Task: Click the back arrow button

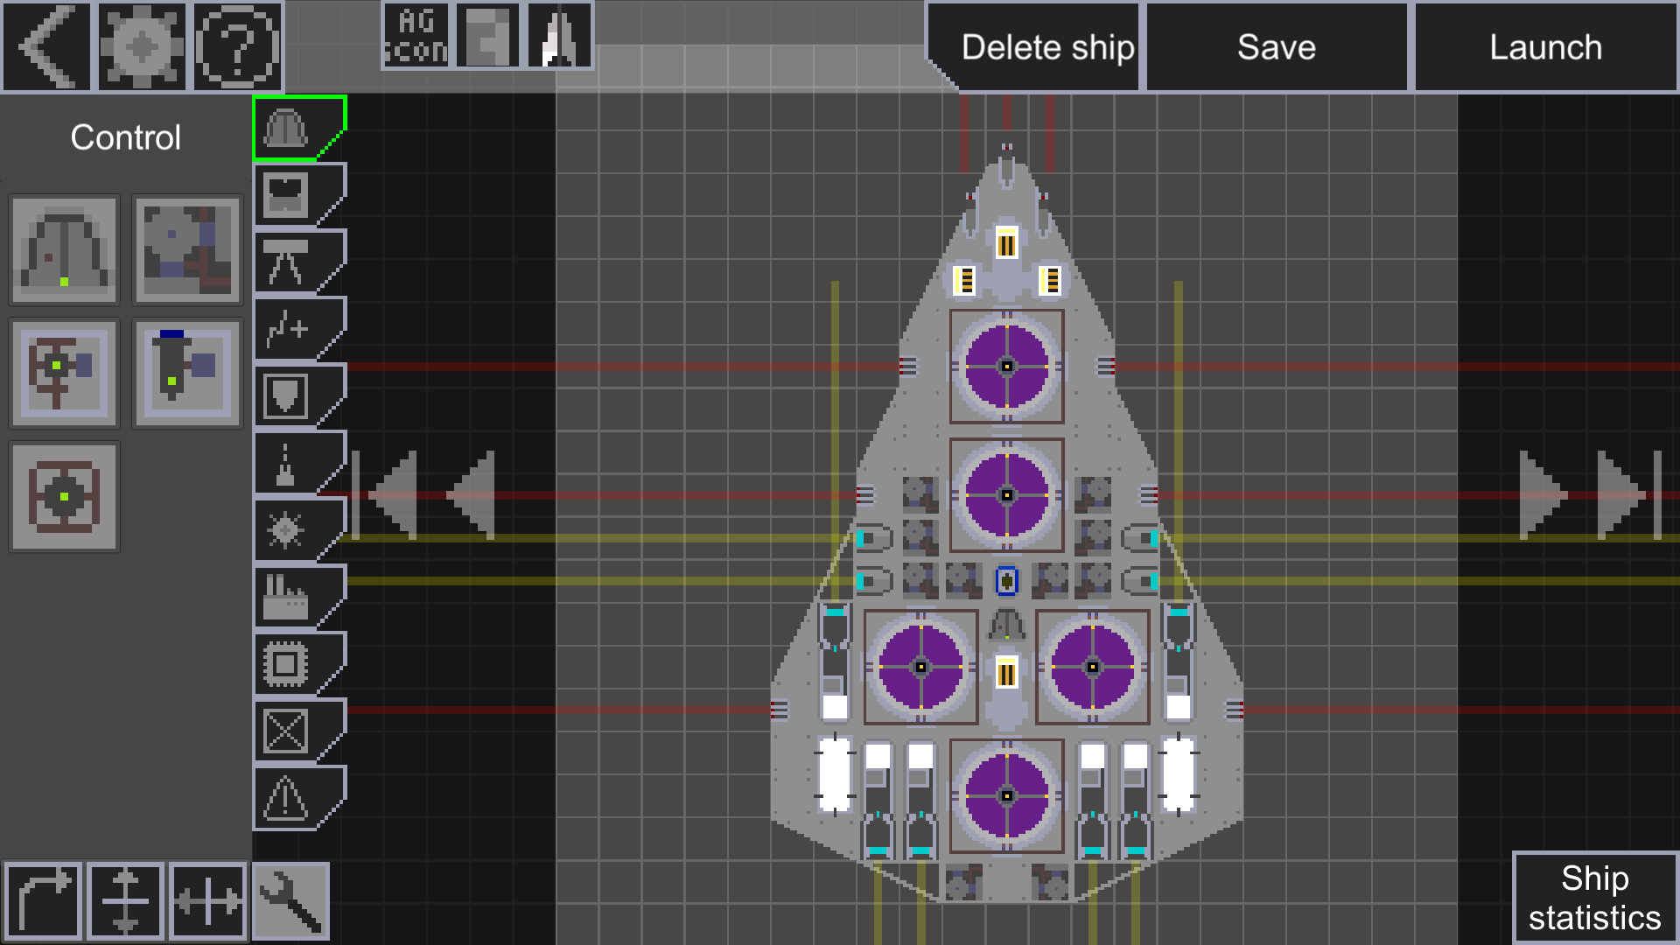Action: pyautogui.click(x=47, y=46)
